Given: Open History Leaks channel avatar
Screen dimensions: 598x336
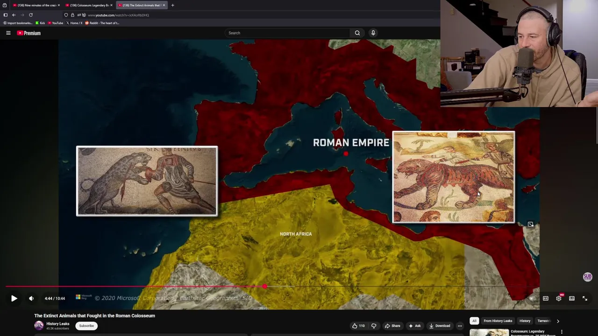Looking at the screenshot, I should [x=39, y=326].
